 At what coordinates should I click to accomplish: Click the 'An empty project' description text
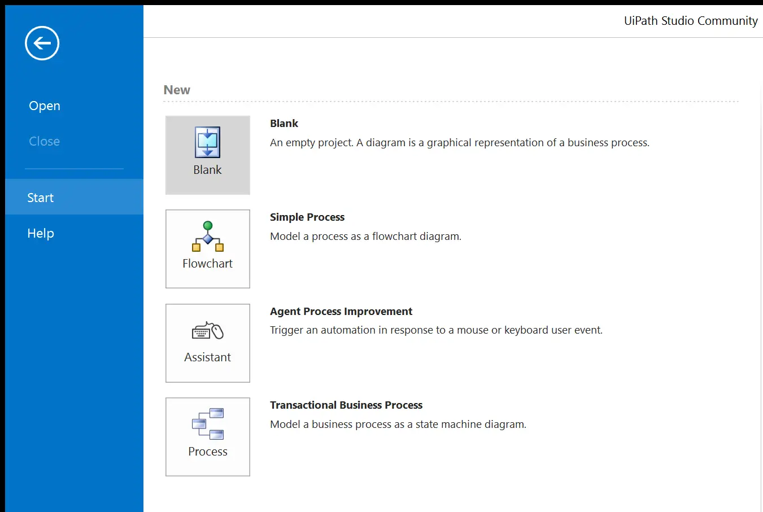click(x=460, y=143)
